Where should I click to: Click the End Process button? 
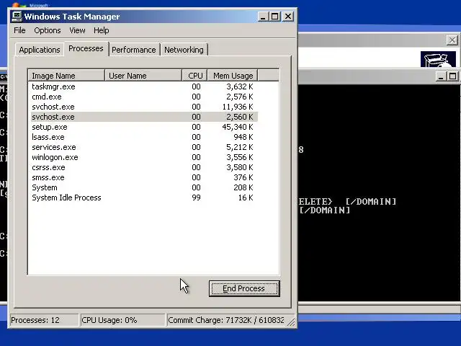pyautogui.click(x=244, y=288)
